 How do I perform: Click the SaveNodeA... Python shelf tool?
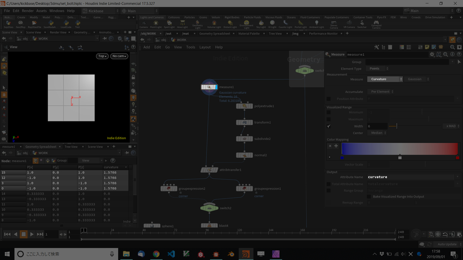[x=51, y=25]
